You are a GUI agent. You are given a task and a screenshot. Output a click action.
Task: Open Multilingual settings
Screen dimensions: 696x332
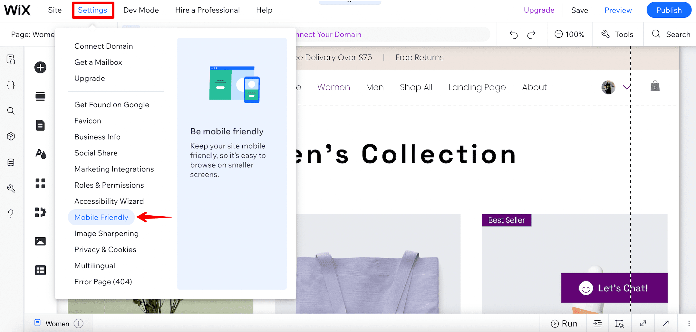[x=94, y=266]
